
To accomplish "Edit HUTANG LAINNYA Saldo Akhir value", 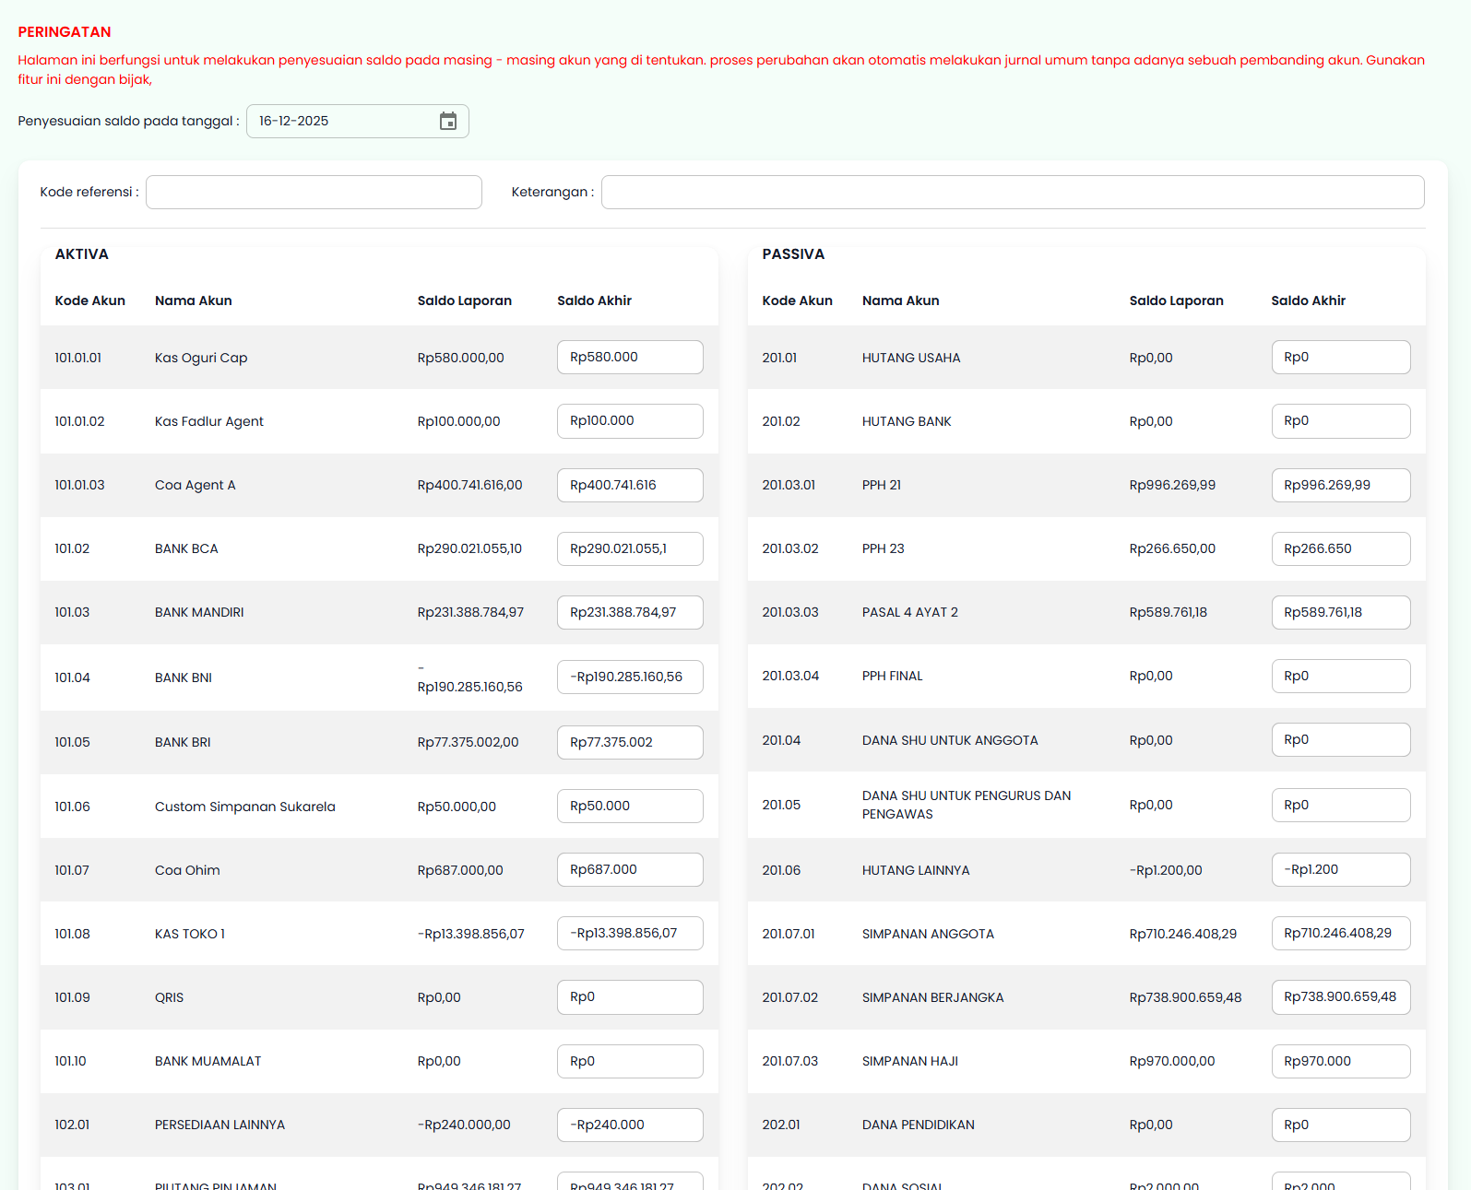I will (x=1340, y=870).
